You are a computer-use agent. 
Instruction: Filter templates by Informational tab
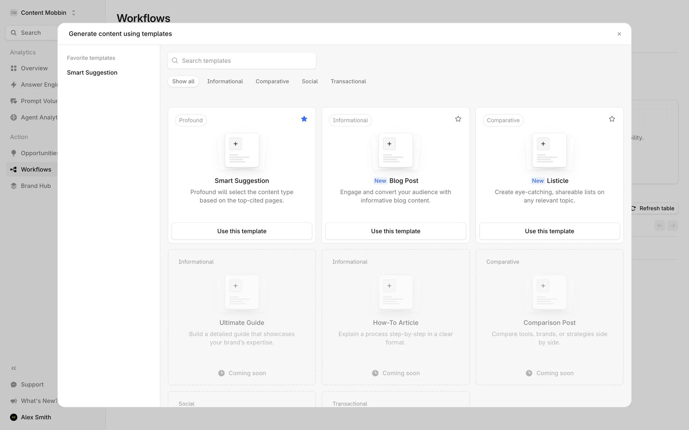point(225,81)
